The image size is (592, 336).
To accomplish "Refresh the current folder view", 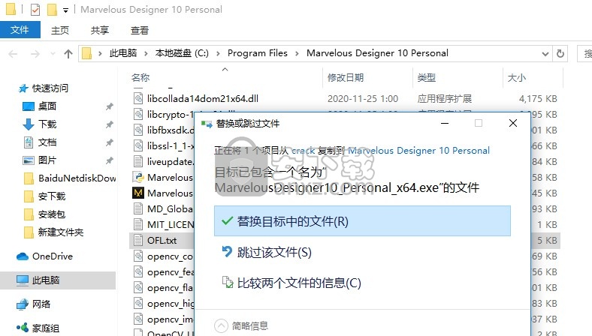I will pos(560,53).
